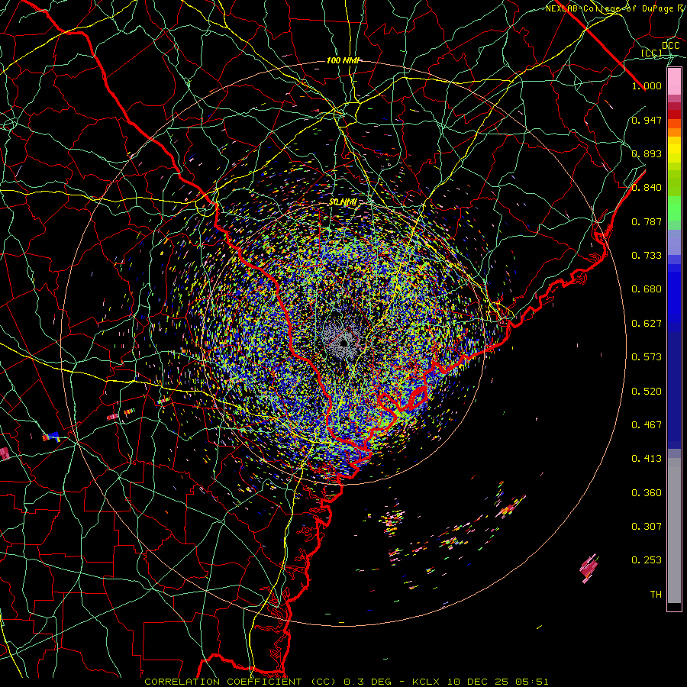Click the 0.787 scale value
The height and width of the screenshot is (687, 687).
pyautogui.click(x=647, y=221)
